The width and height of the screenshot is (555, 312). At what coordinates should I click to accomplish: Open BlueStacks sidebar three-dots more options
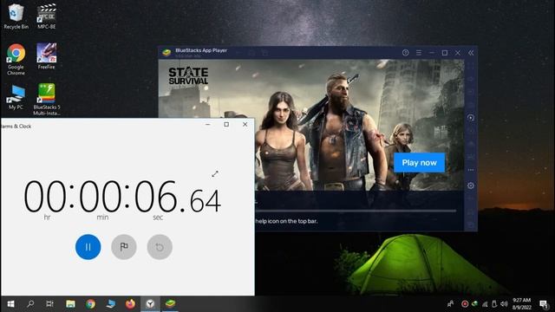(x=470, y=170)
